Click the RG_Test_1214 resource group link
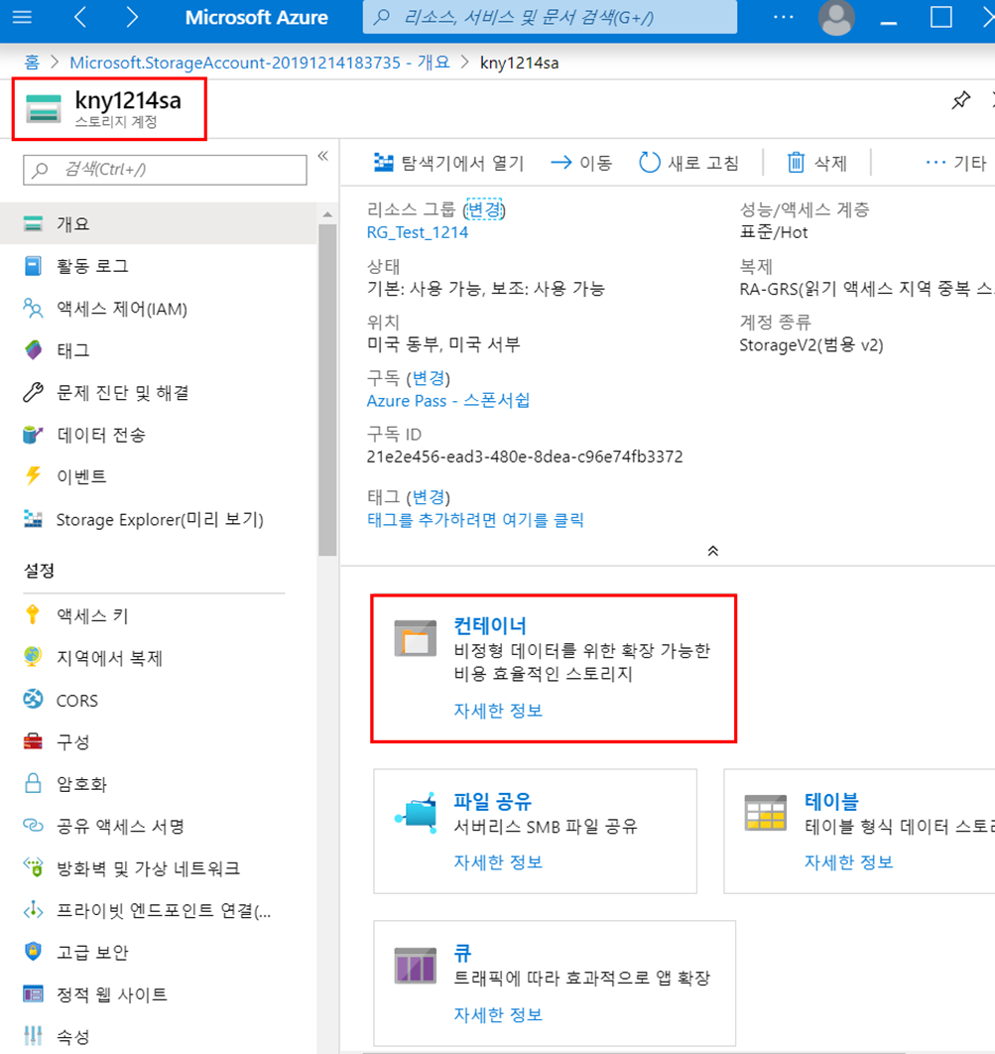The width and height of the screenshot is (995, 1054). pyautogui.click(x=418, y=232)
